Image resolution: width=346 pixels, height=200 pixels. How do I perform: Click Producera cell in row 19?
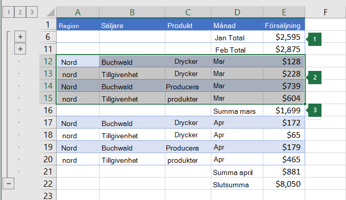(188, 147)
